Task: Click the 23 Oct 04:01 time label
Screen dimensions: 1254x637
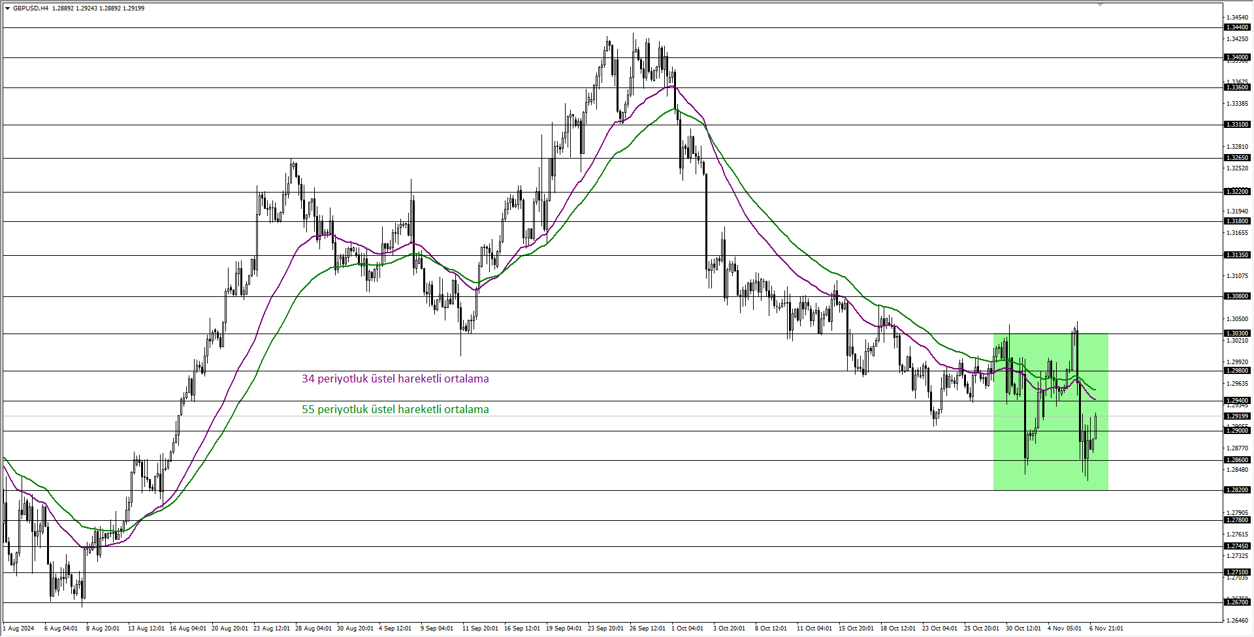Action: pos(940,629)
